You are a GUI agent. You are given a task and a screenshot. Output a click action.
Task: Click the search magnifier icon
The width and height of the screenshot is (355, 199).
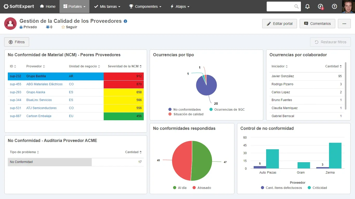tap(297, 6)
